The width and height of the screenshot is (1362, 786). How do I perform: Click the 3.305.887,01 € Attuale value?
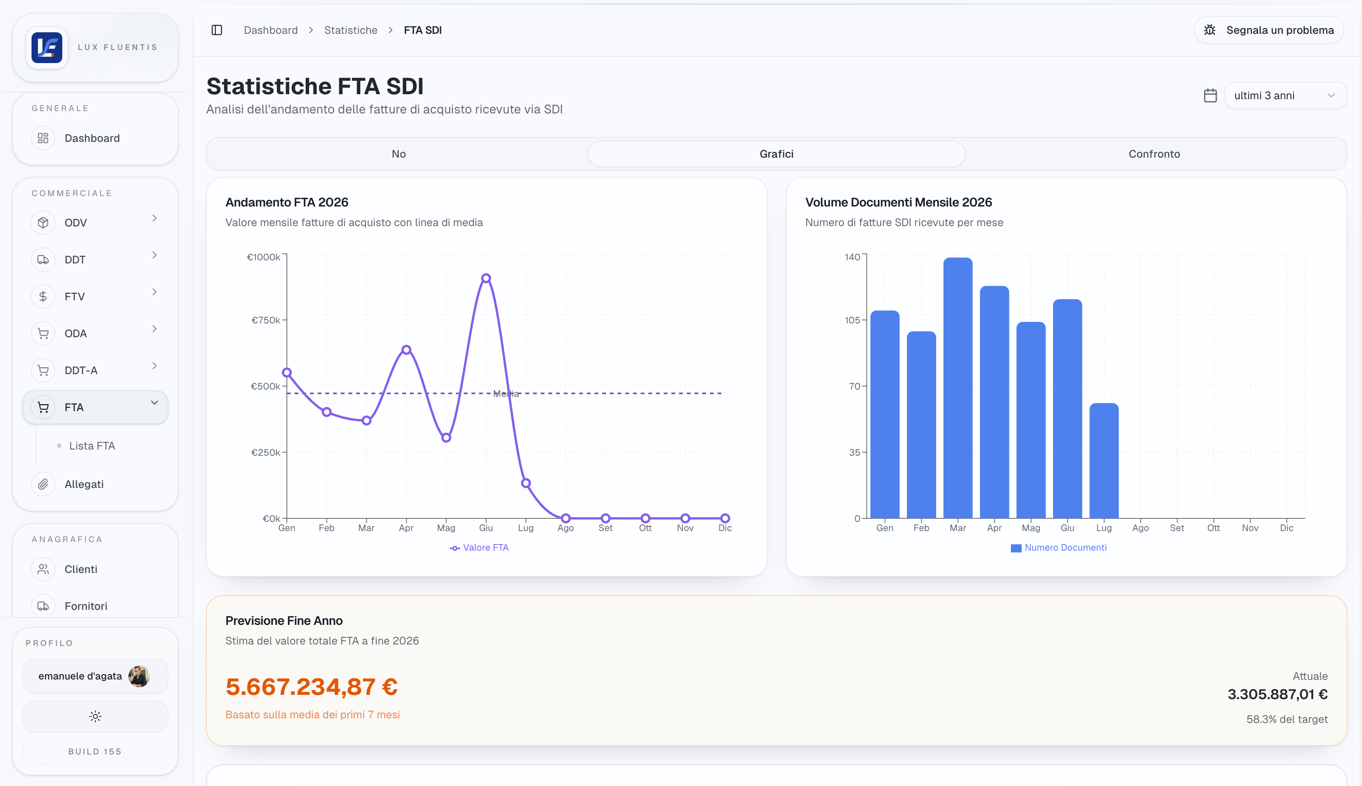[x=1277, y=694]
